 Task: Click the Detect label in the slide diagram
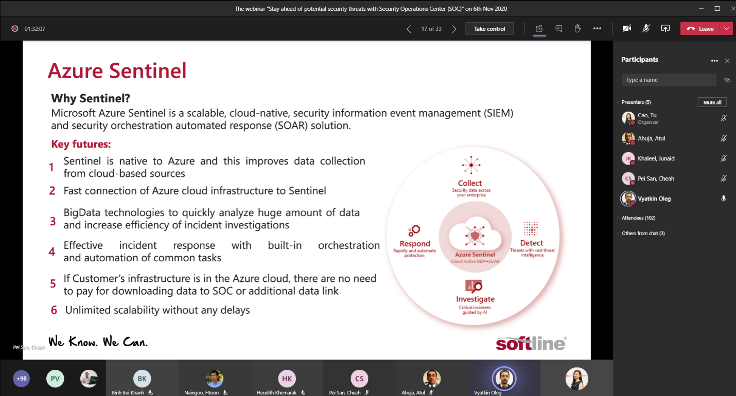tap(532, 243)
